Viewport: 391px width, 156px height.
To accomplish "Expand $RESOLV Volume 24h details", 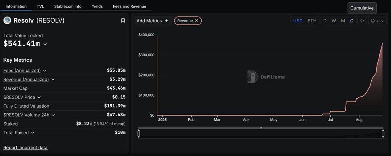I will (x=53, y=115).
